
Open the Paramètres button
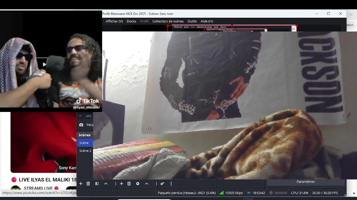305,182
